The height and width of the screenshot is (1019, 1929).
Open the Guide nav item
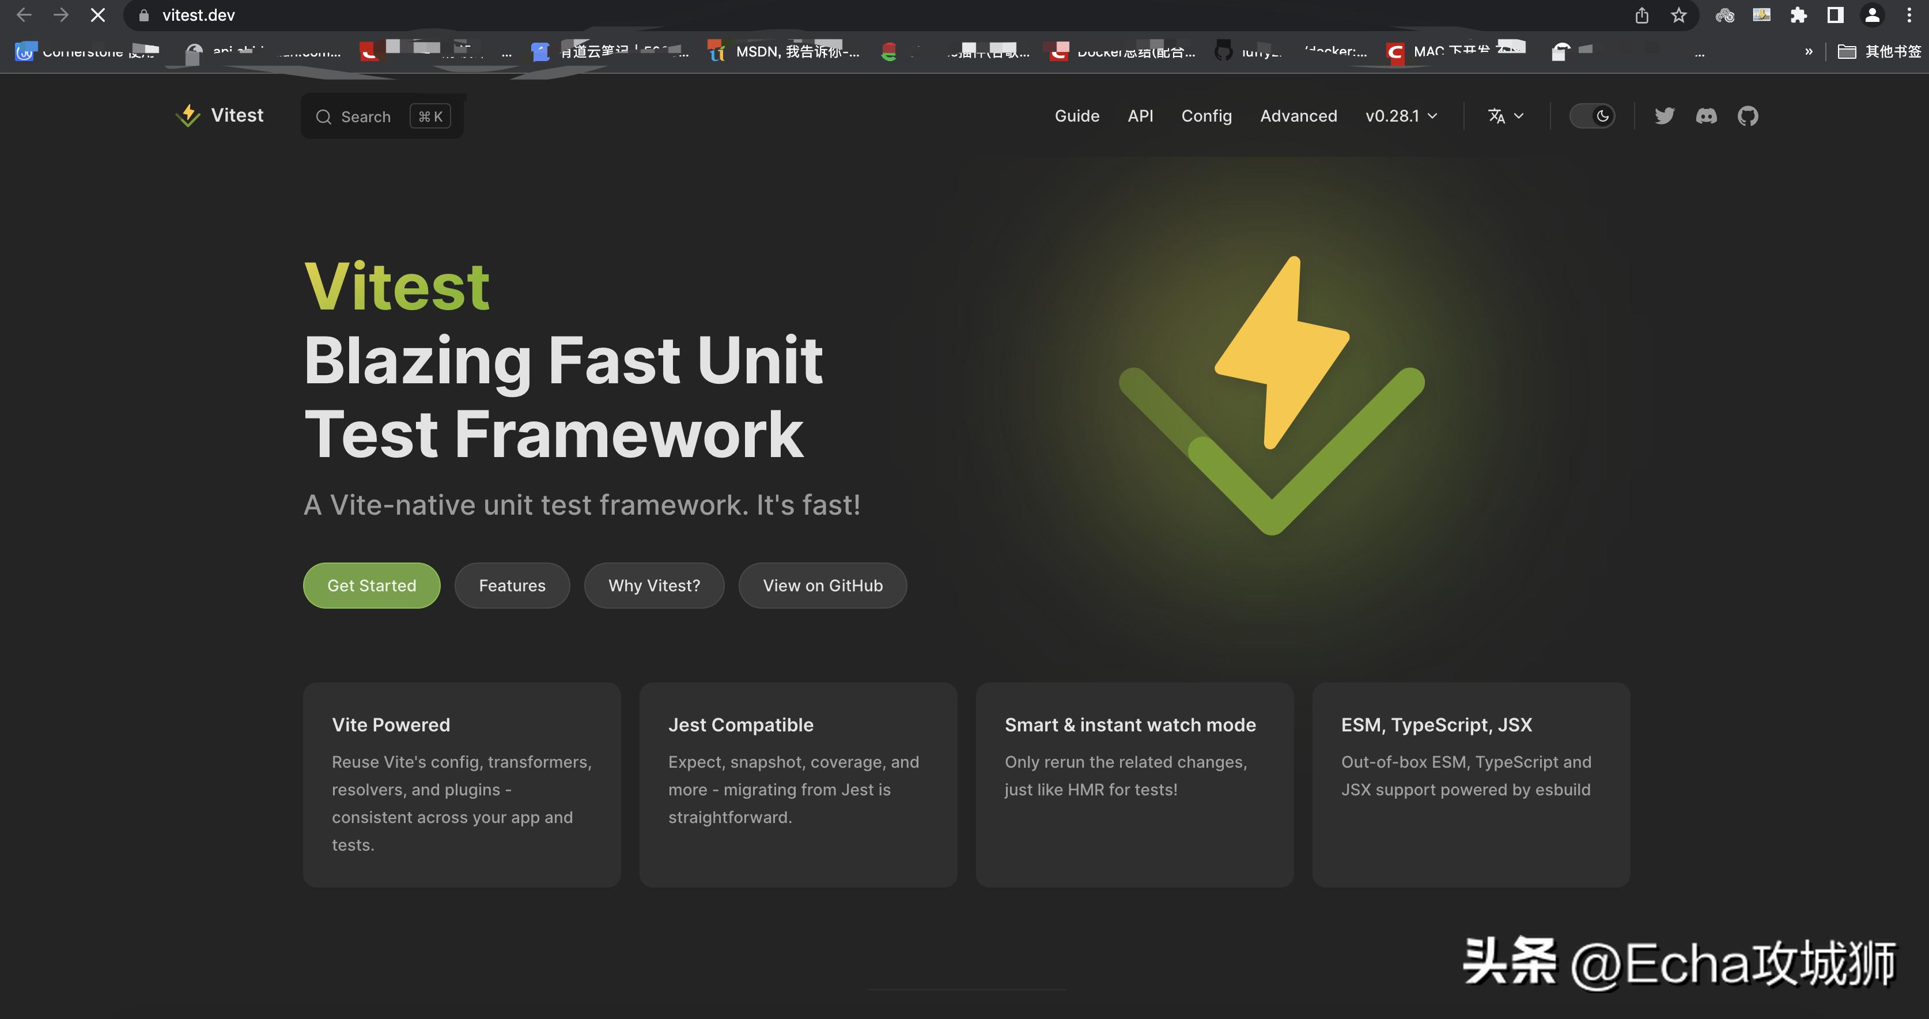coord(1076,116)
